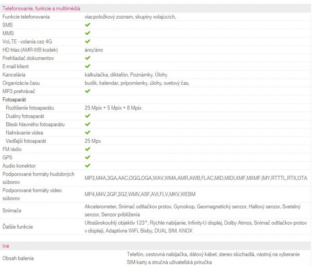Click the Snímače row label

12,210
